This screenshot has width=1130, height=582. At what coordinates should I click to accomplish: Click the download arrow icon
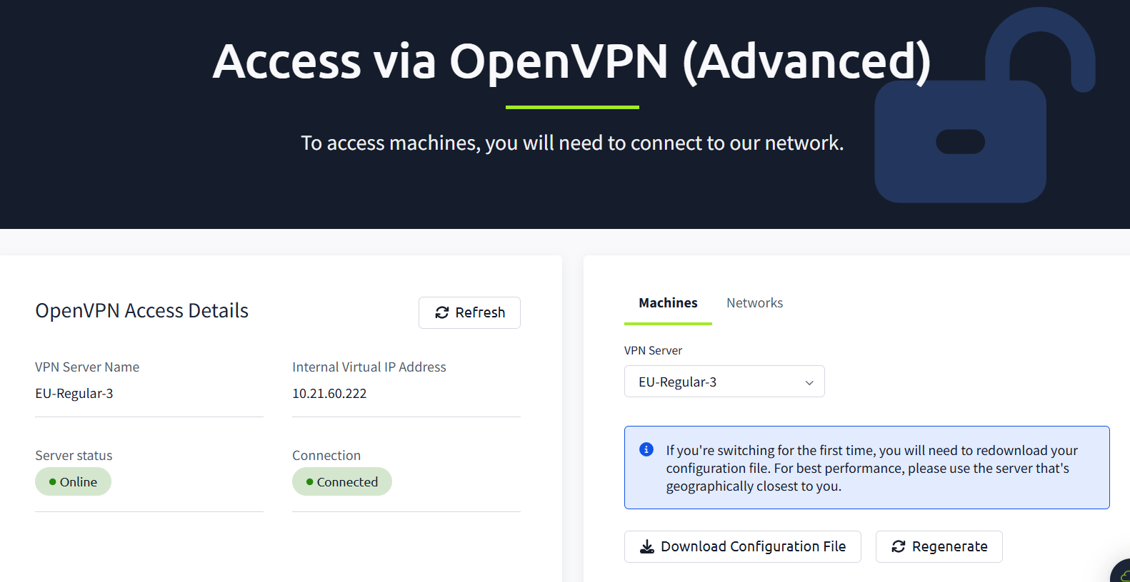coord(647,546)
